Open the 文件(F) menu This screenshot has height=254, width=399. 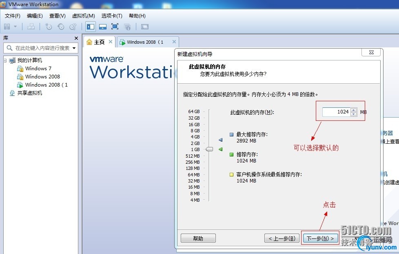pyautogui.click(x=13, y=16)
